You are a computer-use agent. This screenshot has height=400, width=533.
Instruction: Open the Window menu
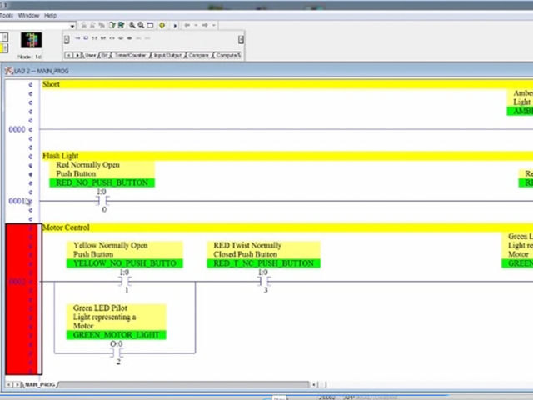click(28, 15)
